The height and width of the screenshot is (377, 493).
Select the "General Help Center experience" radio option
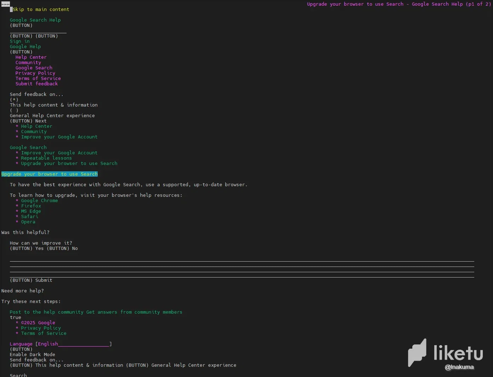click(x=14, y=110)
